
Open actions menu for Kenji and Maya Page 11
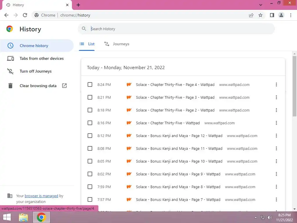(x=276, y=148)
